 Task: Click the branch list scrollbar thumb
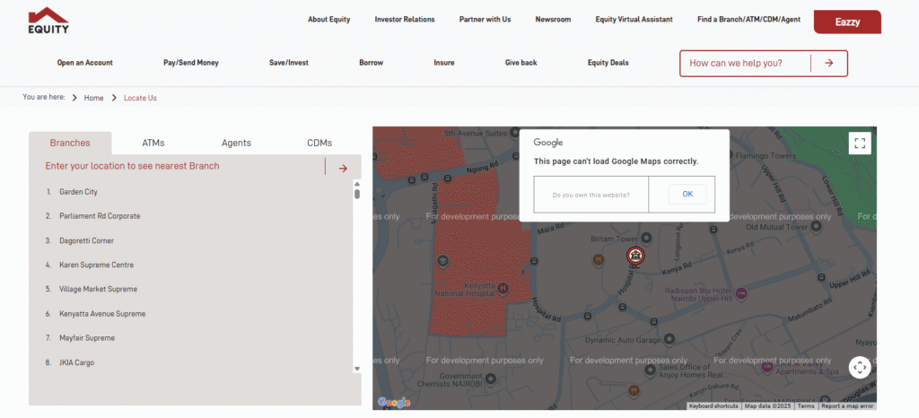(x=357, y=194)
